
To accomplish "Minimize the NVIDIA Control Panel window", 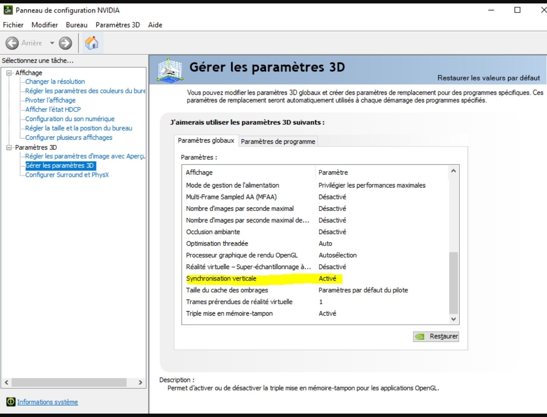I will click(491, 10).
